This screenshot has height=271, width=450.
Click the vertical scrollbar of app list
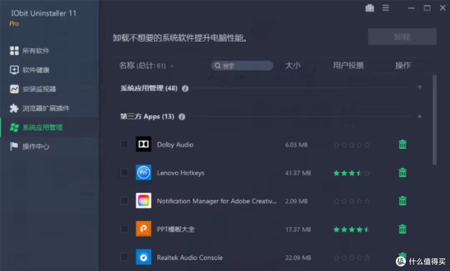coord(435,120)
